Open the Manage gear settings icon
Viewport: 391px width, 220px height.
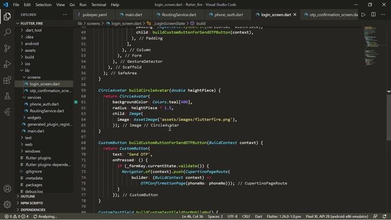(x=7, y=205)
